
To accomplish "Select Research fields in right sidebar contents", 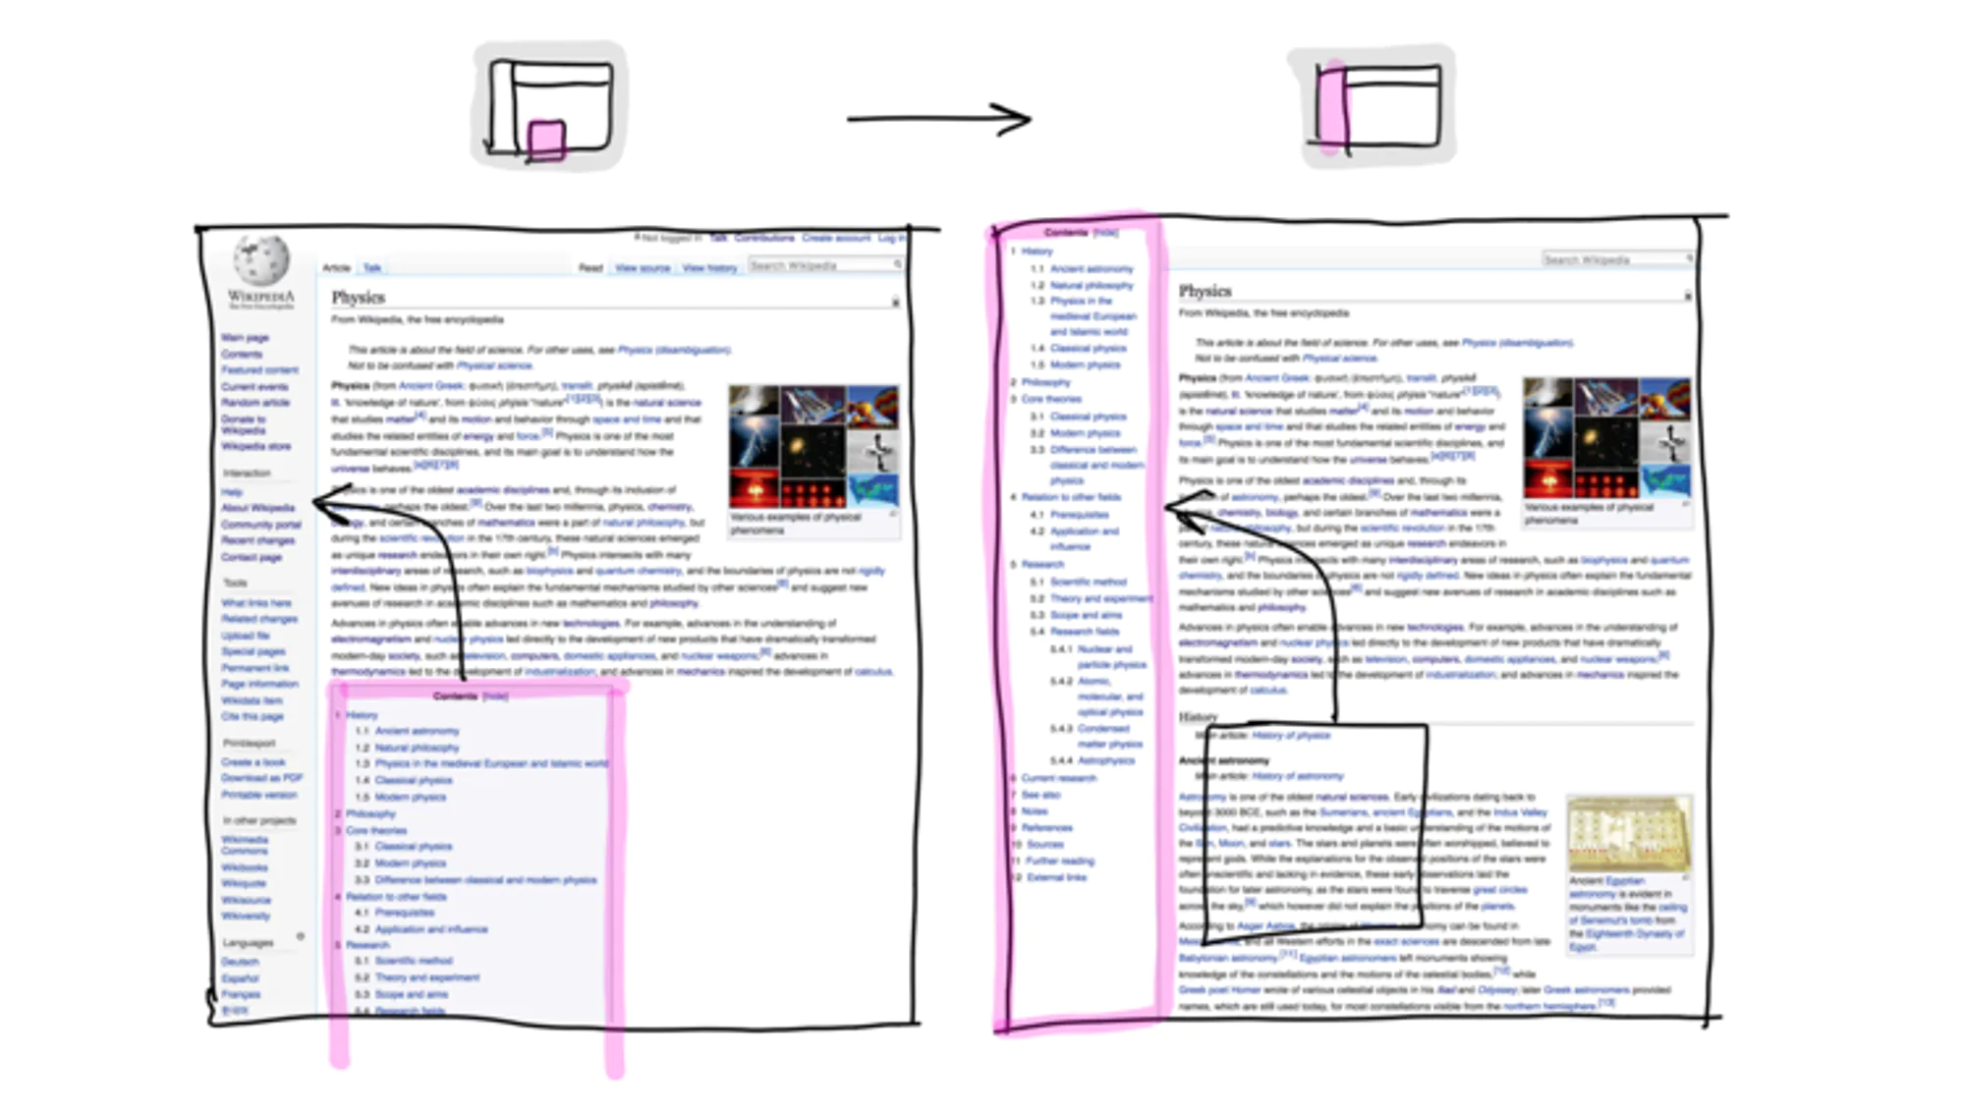I will point(1085,632).
